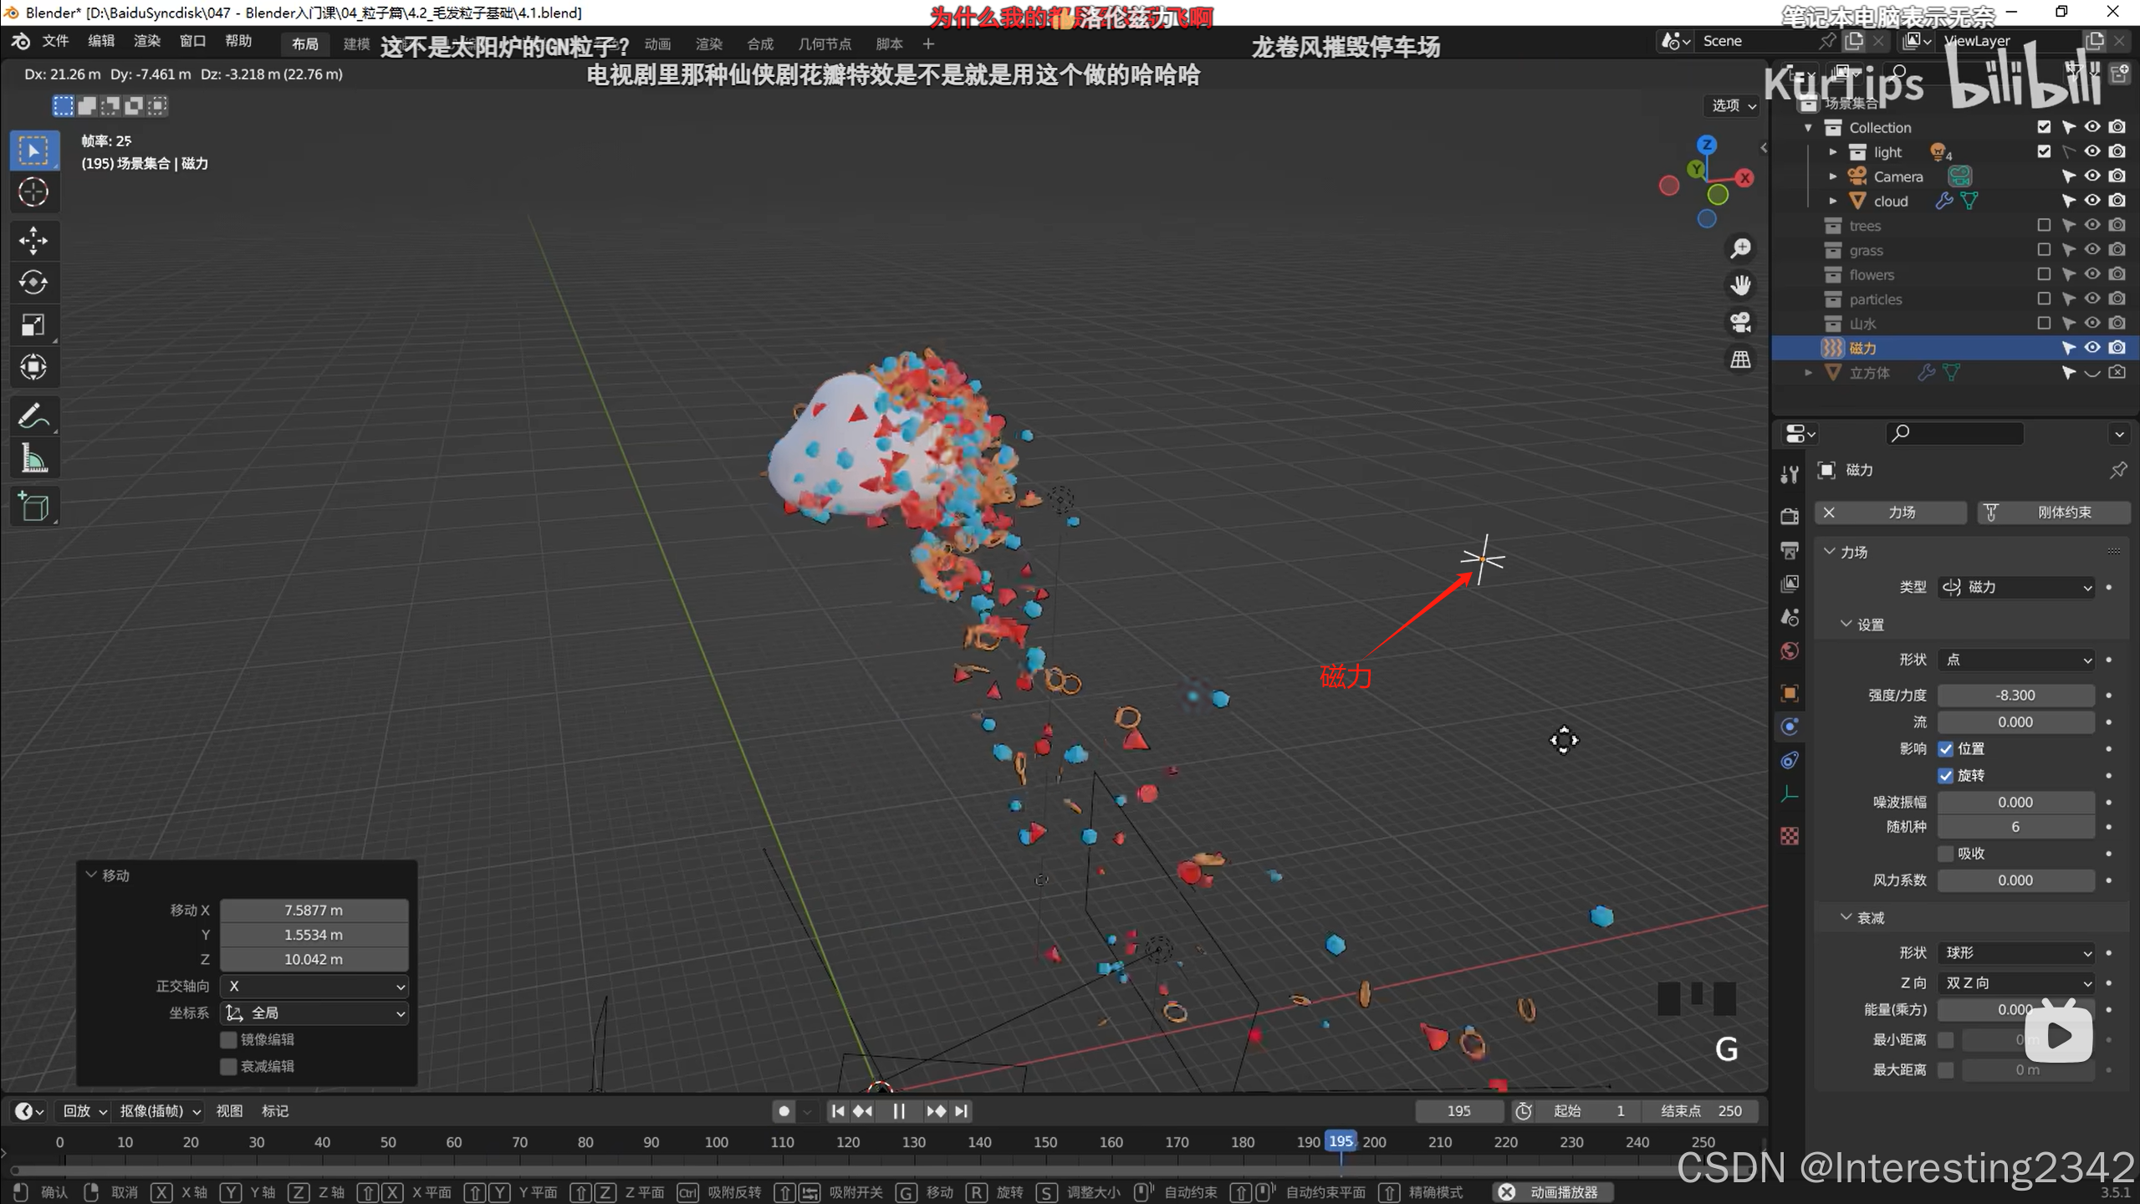Viewport: 2140px width, 1204px height.
Task: Select the Rotate tool
Action: click(33, 283)
